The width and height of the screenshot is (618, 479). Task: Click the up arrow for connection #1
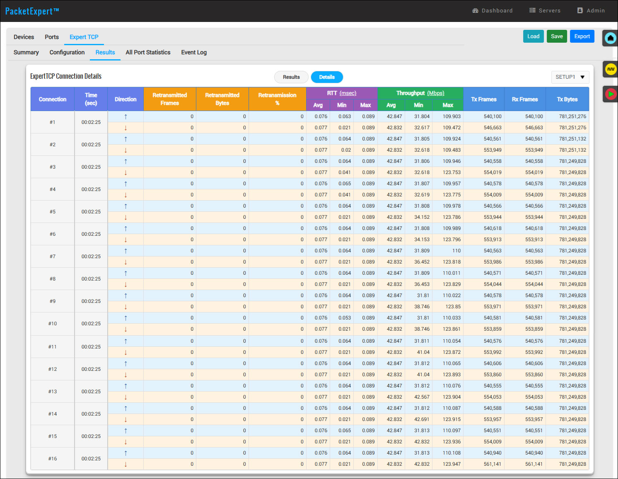pos(126,116)
